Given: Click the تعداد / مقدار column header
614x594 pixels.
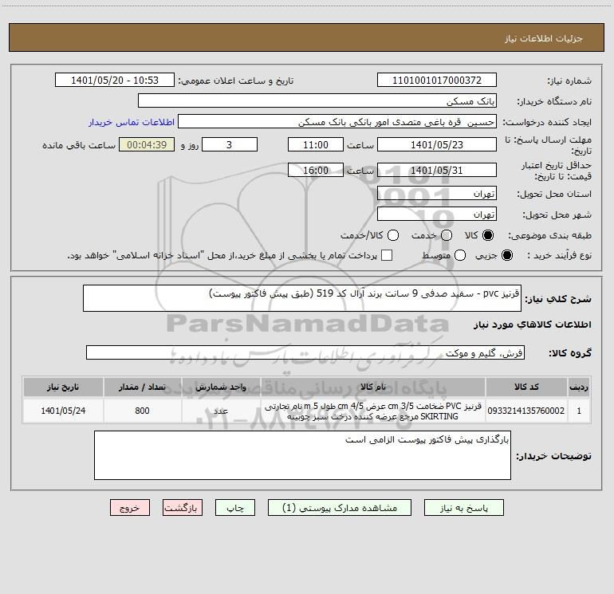Looking at the screenshot, I should (142, 387).
